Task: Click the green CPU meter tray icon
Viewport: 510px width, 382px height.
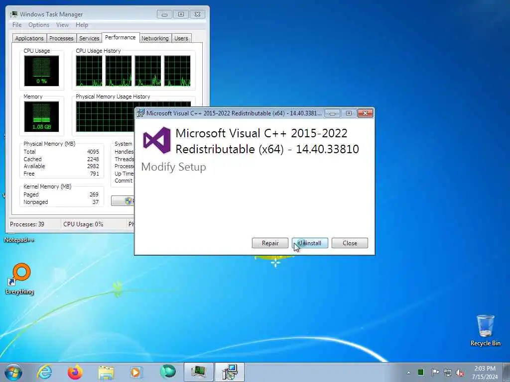Action: pyautogui.click(x=421, y=372)
